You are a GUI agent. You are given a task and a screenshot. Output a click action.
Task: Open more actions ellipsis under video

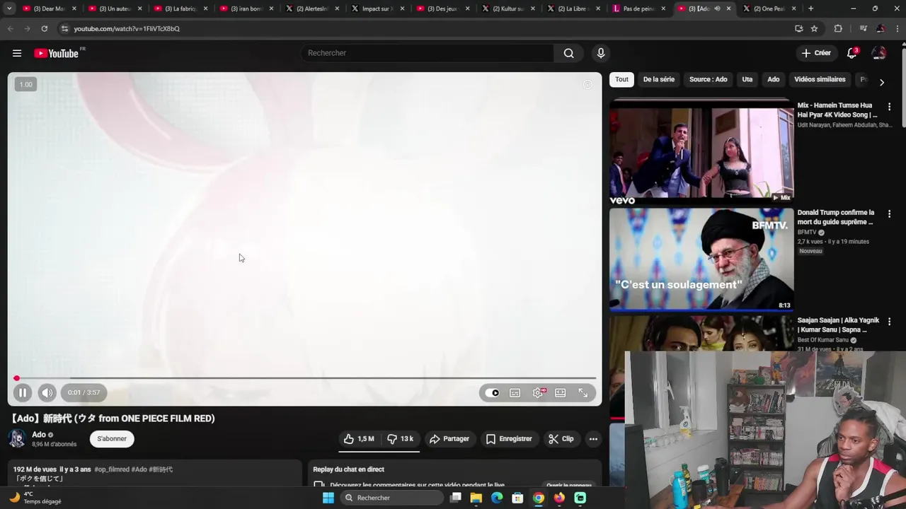[593, 439]
